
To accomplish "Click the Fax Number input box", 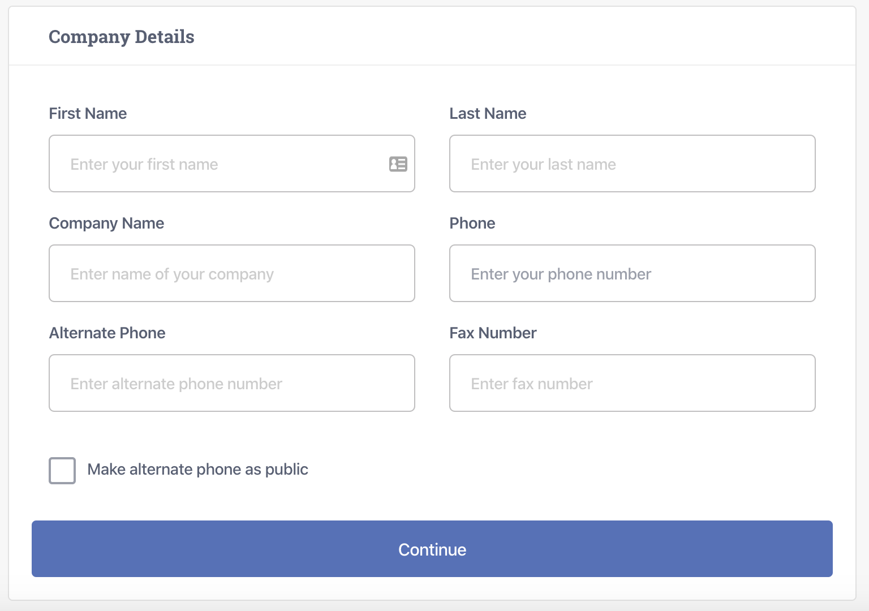I will 632,384.
